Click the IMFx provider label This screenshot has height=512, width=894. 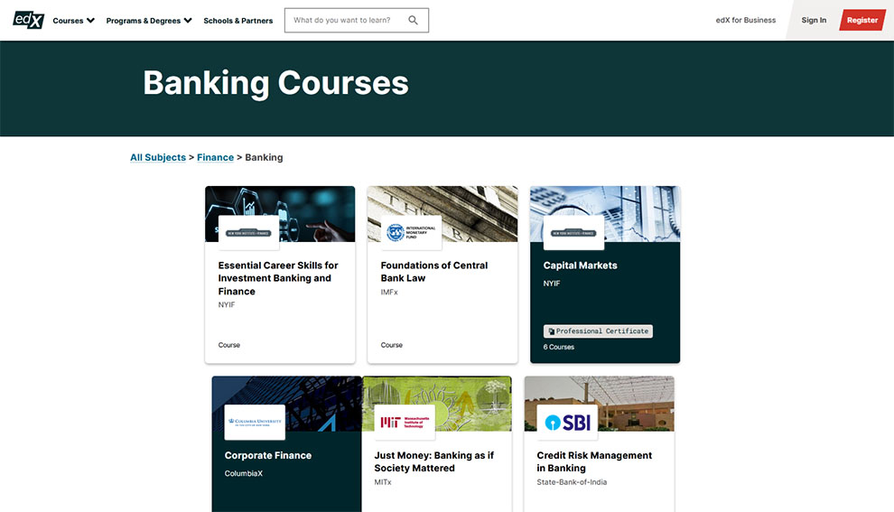click(389, 292)
